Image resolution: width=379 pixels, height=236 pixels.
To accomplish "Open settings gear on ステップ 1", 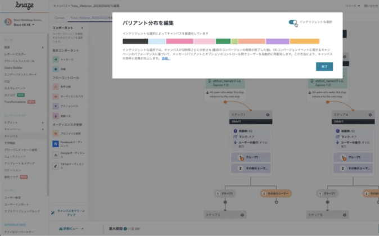I will pyautogui.click(x=268, y=115).
